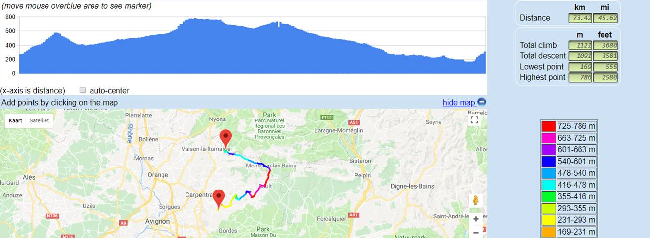Click the southern red marker near Carpentras

click(219, 198)
